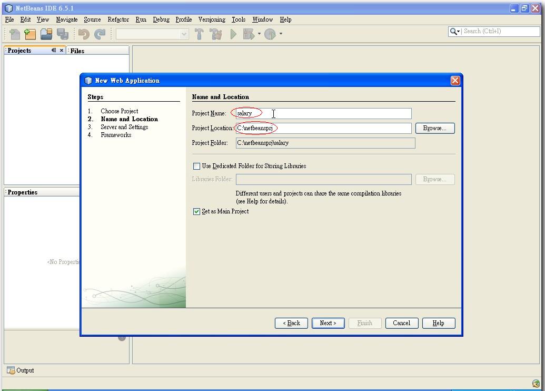Click the Save All toolbar icon

pos(63,34)
